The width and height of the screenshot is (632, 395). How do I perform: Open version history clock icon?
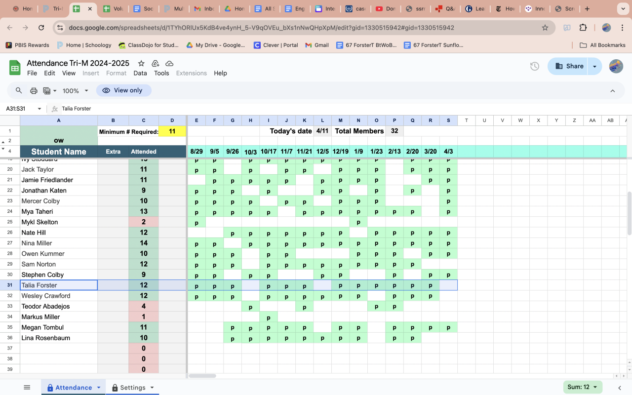tap(534, 66)
